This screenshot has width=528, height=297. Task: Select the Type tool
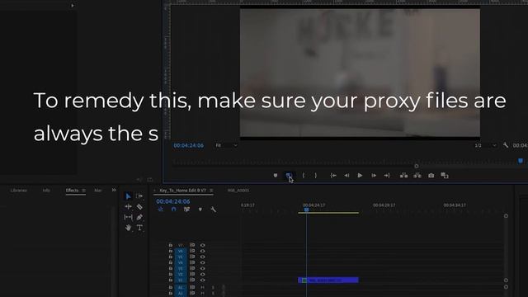tap(139, 228)
